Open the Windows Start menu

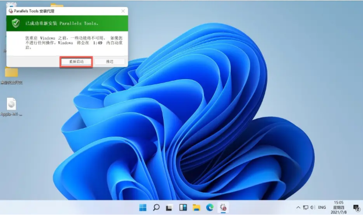143,208
